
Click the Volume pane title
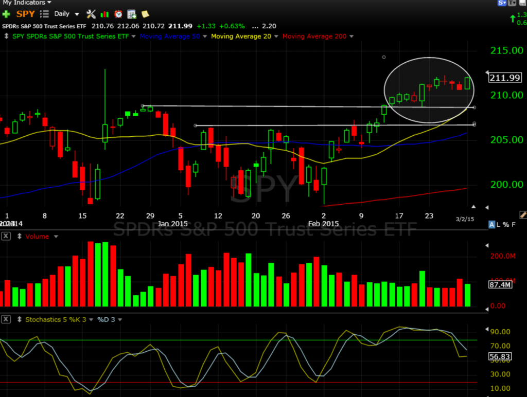click(x=37, y=237)
